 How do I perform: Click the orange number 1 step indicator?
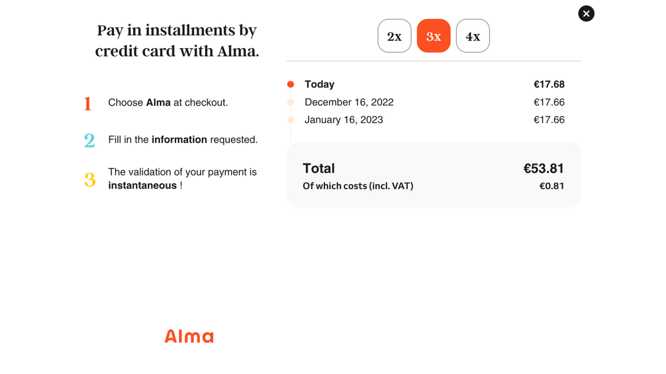click(x=88, y=103)
